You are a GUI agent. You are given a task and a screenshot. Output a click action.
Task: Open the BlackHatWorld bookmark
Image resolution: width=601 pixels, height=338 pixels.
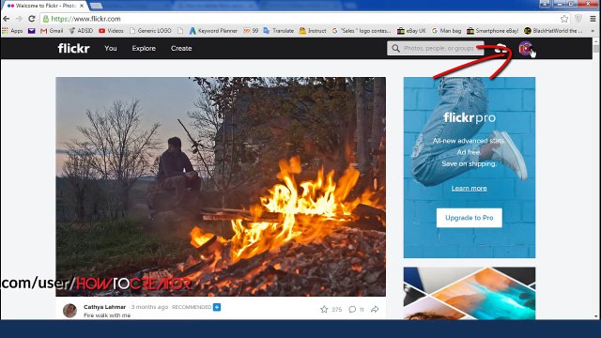tap(553, 31)
